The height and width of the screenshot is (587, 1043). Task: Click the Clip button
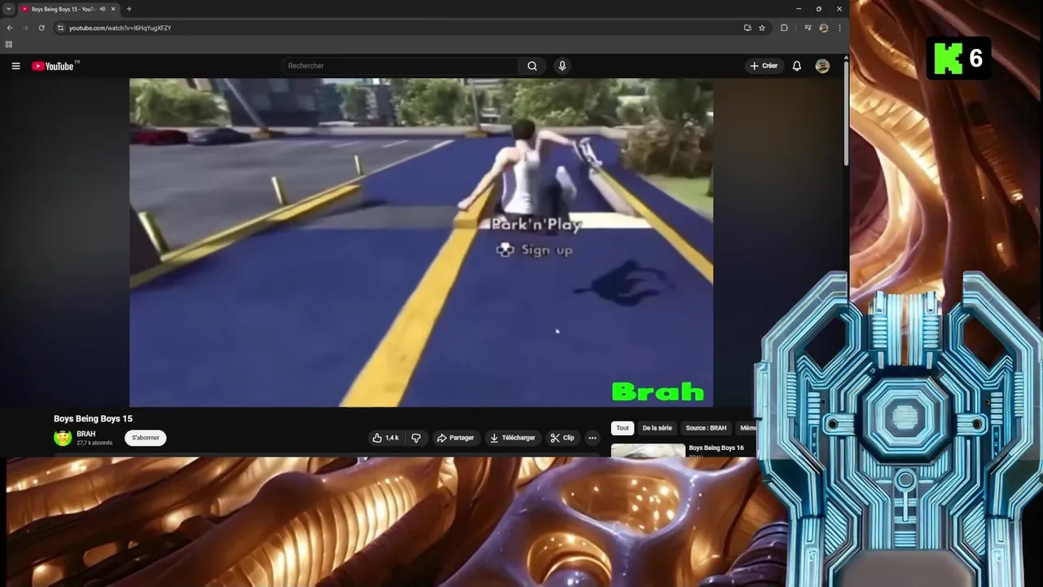pyautogui.click(x=562, y=438)
